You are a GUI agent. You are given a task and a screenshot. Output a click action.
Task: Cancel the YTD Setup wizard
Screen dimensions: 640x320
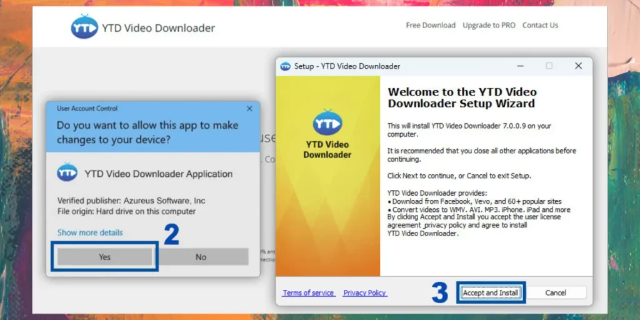pyautogui.click(x=556, y=292)
